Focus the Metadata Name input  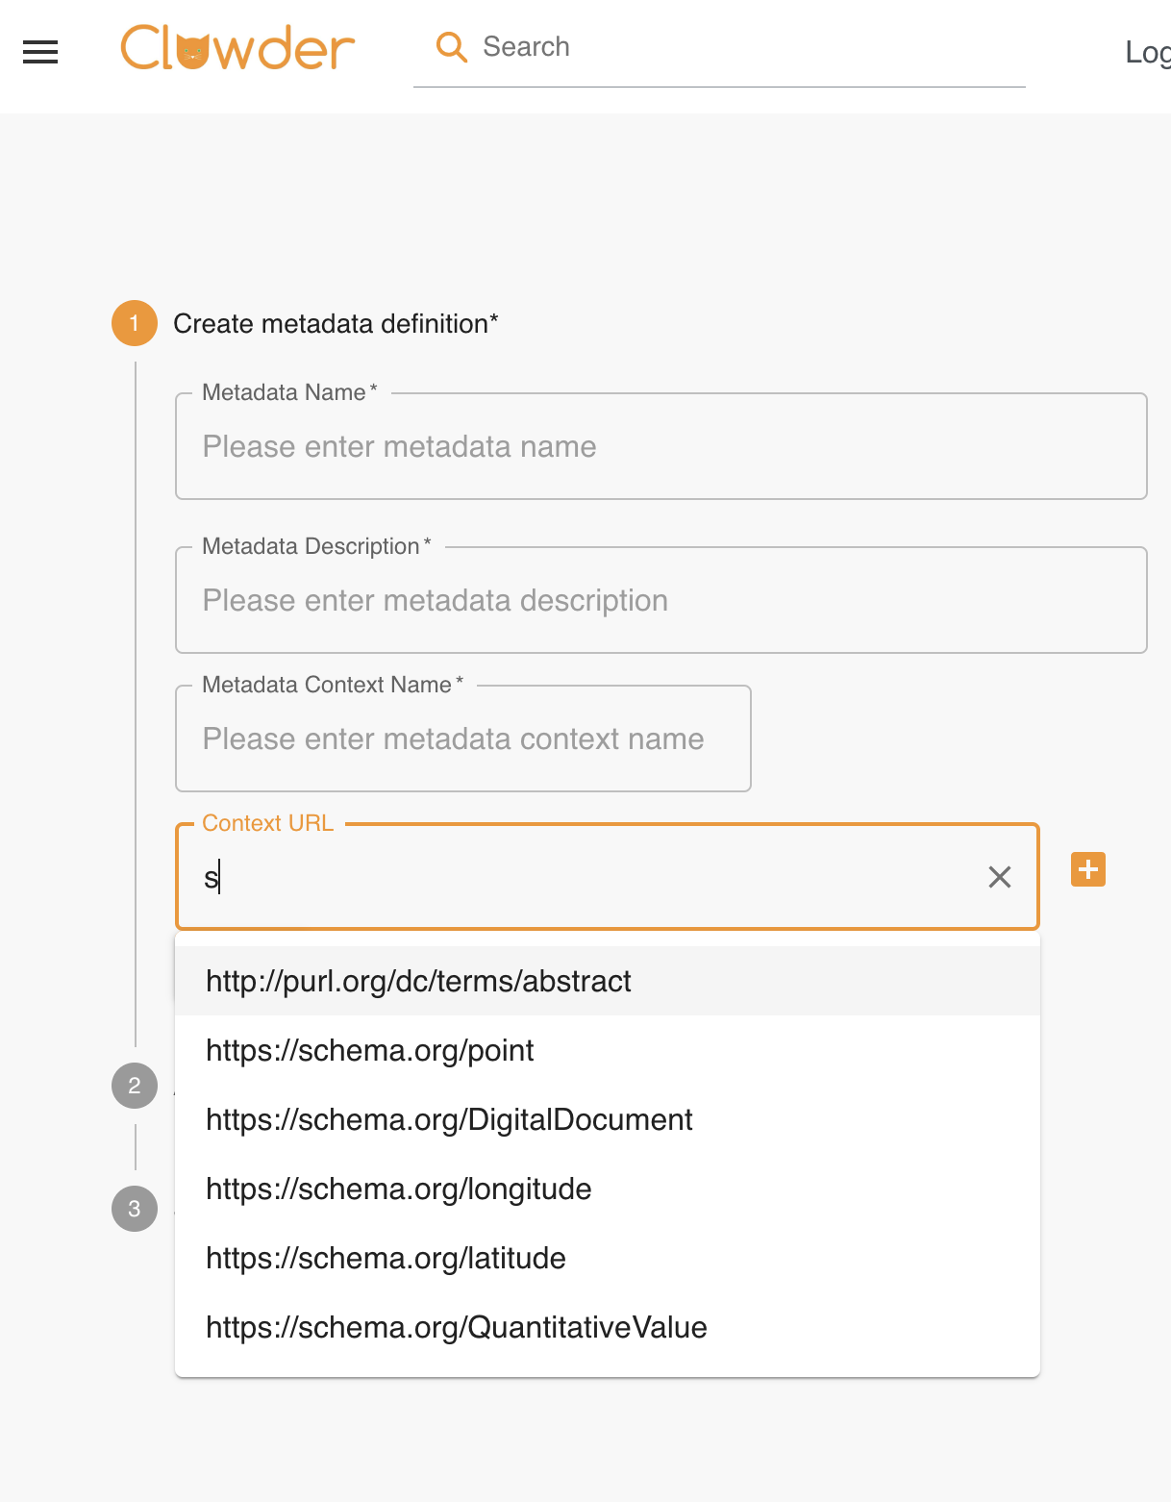tap(660, 447)
